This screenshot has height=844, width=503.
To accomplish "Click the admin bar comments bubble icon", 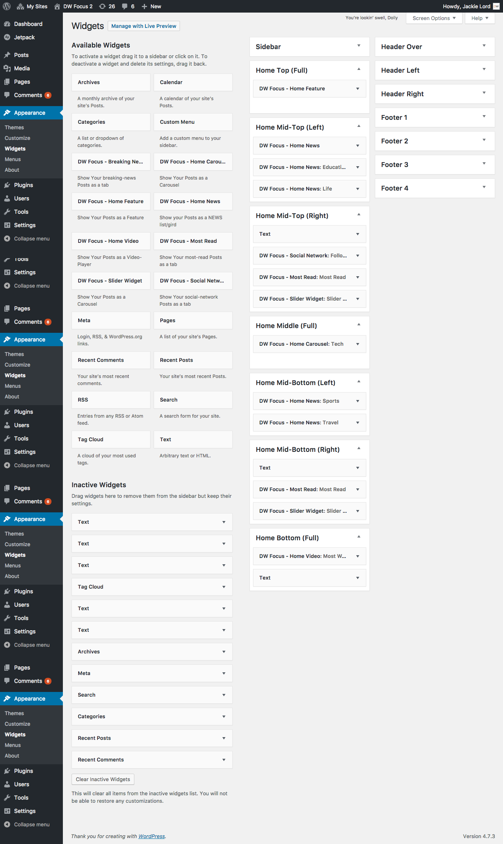I will (125, 6).
